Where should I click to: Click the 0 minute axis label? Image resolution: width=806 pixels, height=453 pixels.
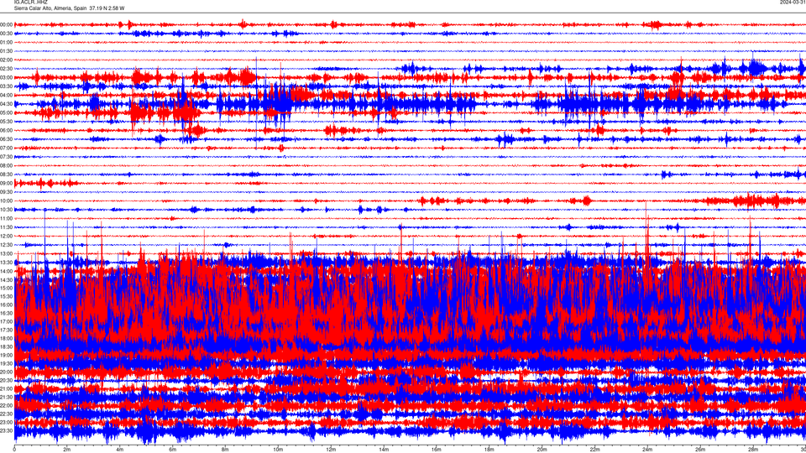tap(14, 450)
